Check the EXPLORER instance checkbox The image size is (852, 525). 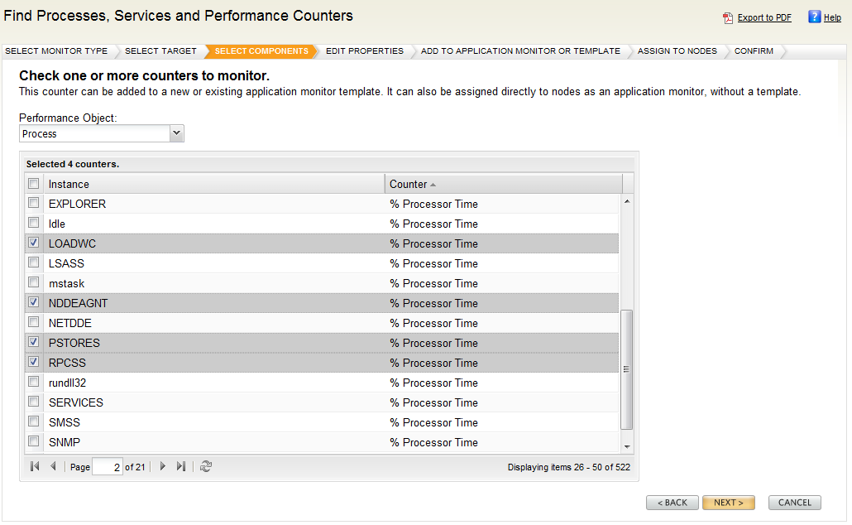(34, 204)
